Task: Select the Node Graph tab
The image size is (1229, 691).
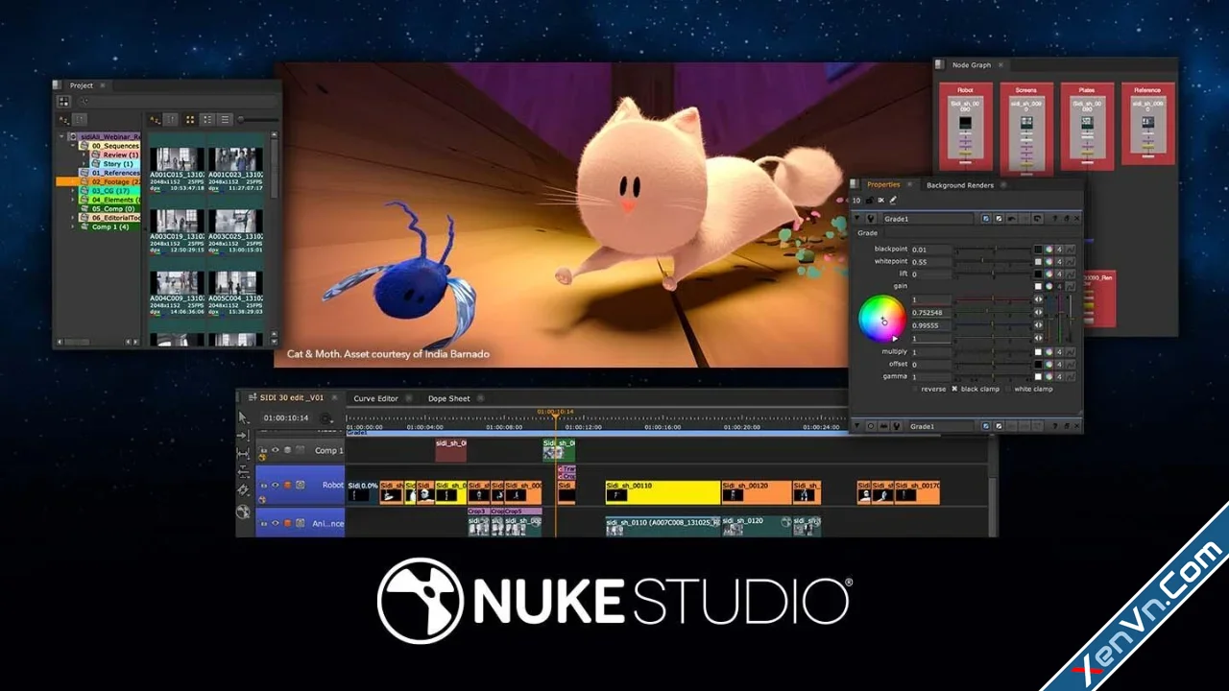Action: (x=971, y=65)
